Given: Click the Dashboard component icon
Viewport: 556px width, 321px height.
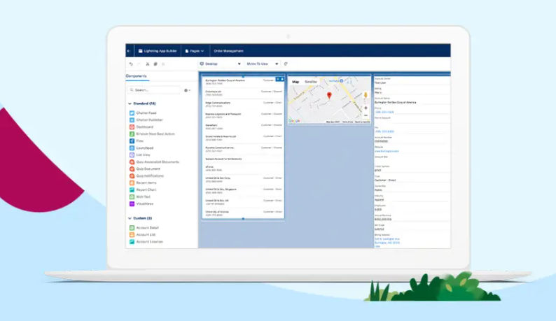Looking at the screenshot, I should point(132,127).
